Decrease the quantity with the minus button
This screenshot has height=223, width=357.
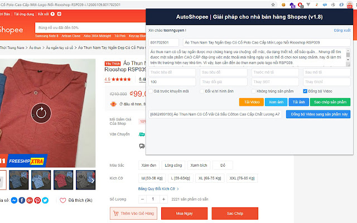(142, 199)
